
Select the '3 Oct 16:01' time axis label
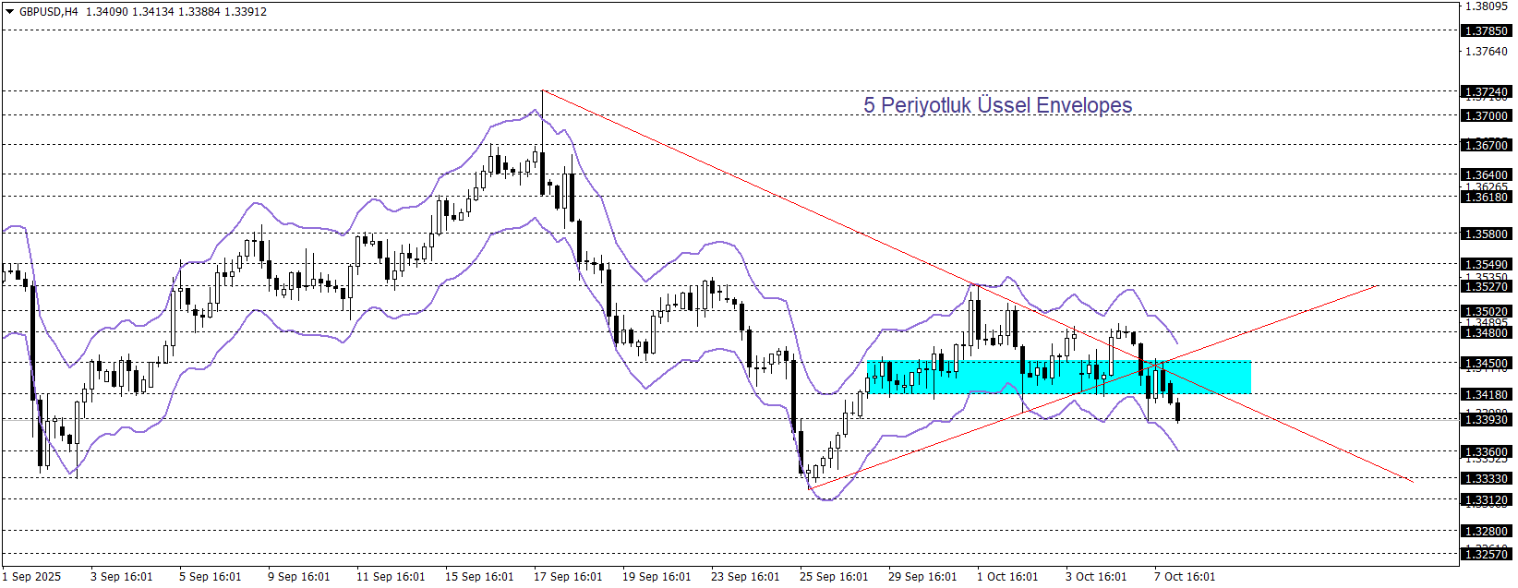coord(1096,577)
